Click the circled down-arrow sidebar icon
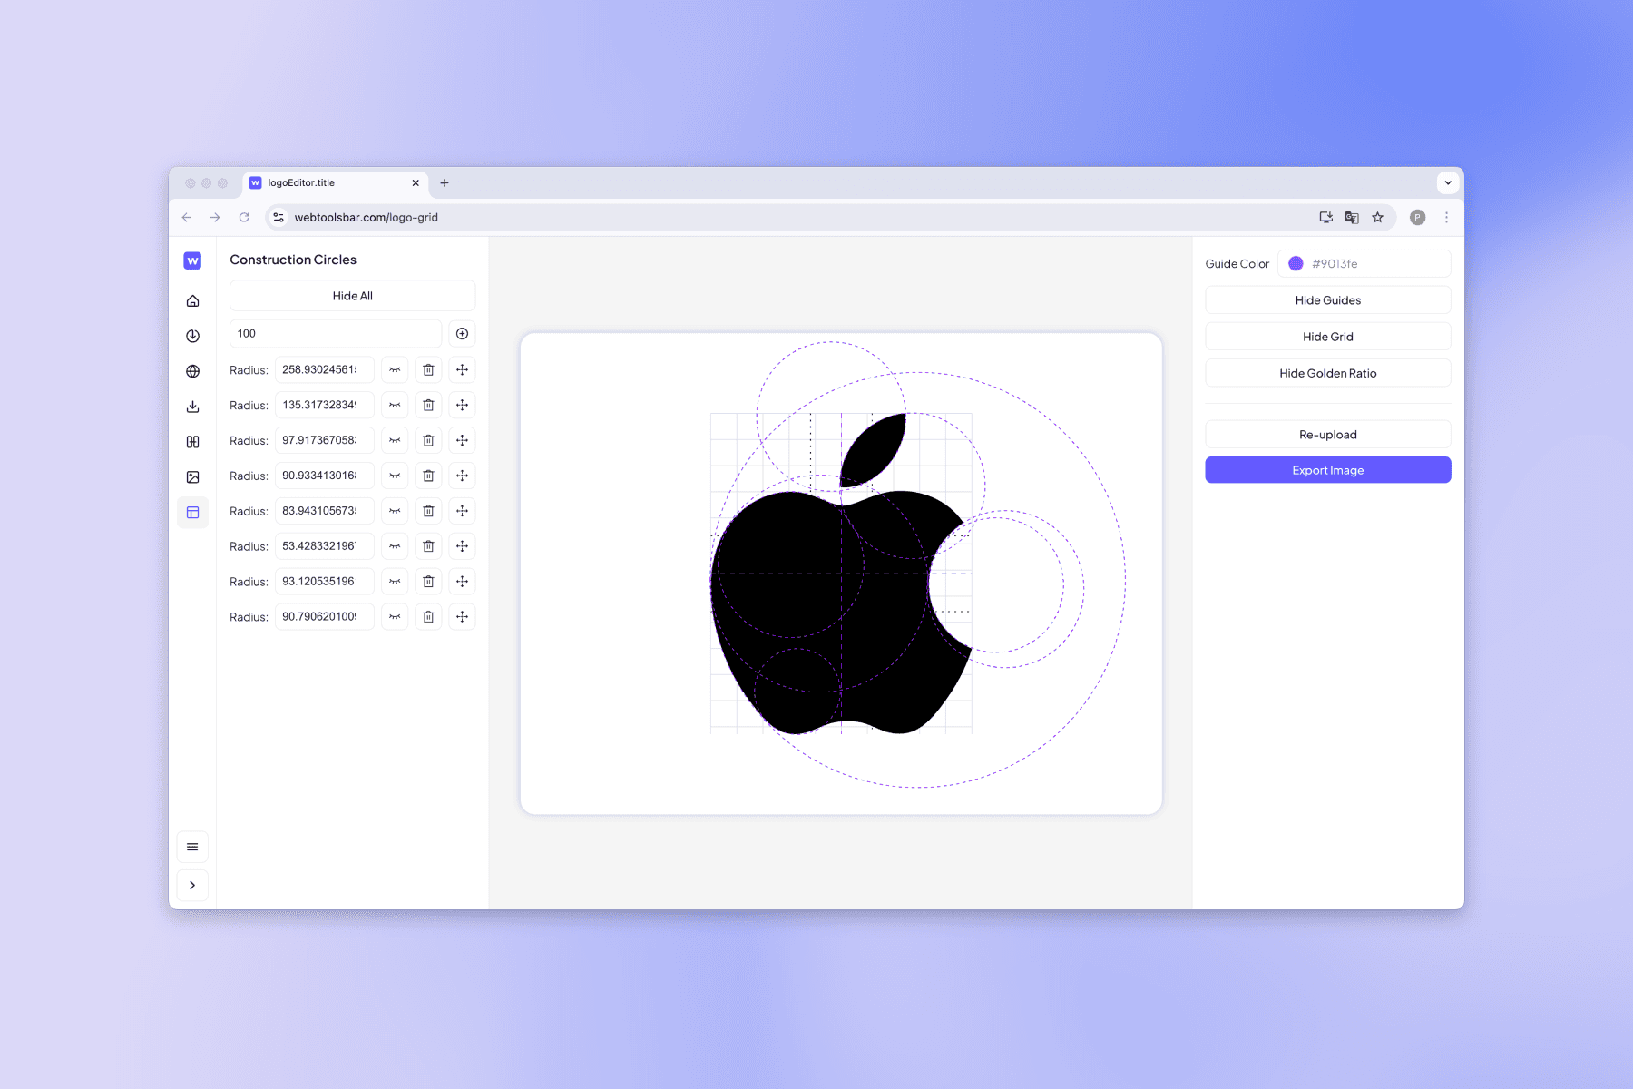The width and height of the screenshot is (1633, 1089). click(x=192, y=336)
